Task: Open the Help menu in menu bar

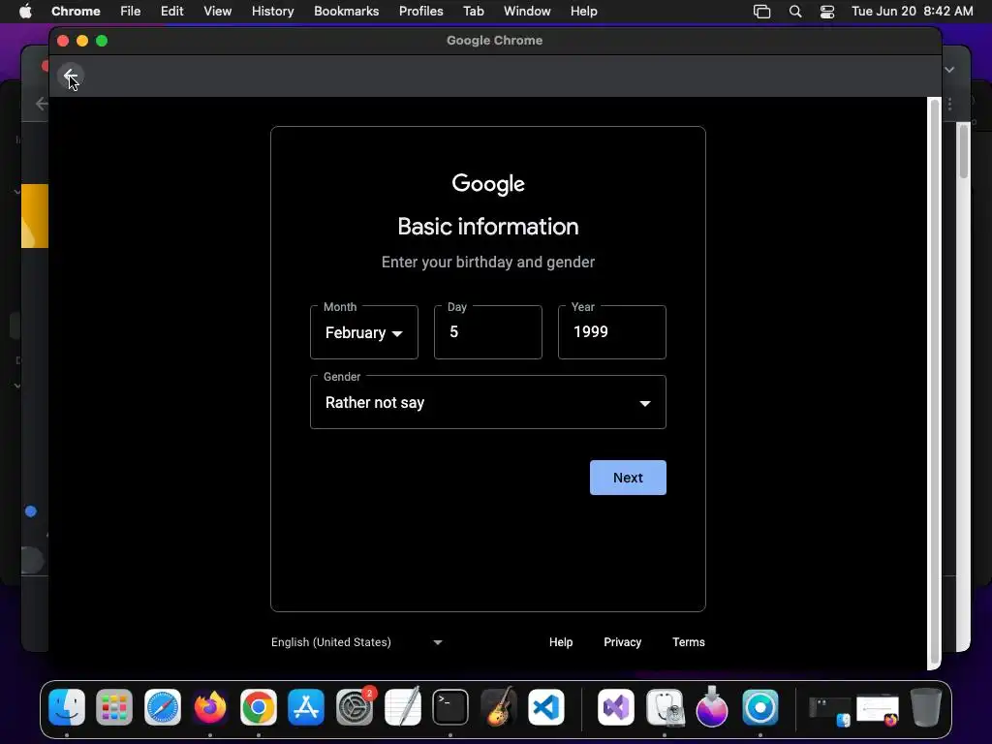Action: pyautogui.click(x=583, y=12)
